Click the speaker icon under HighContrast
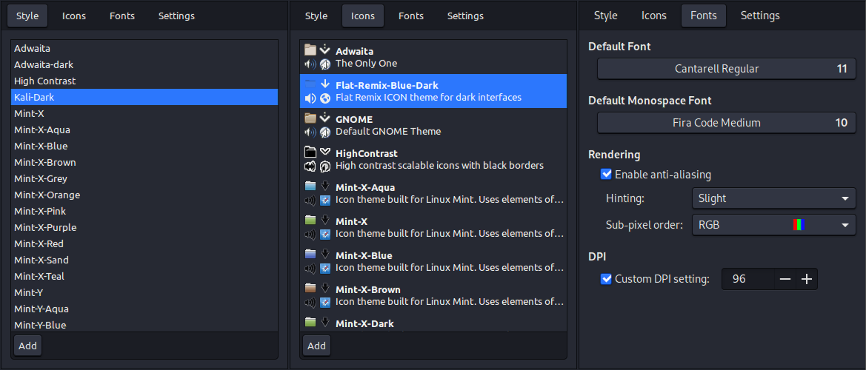 click(x=310, y=166)
